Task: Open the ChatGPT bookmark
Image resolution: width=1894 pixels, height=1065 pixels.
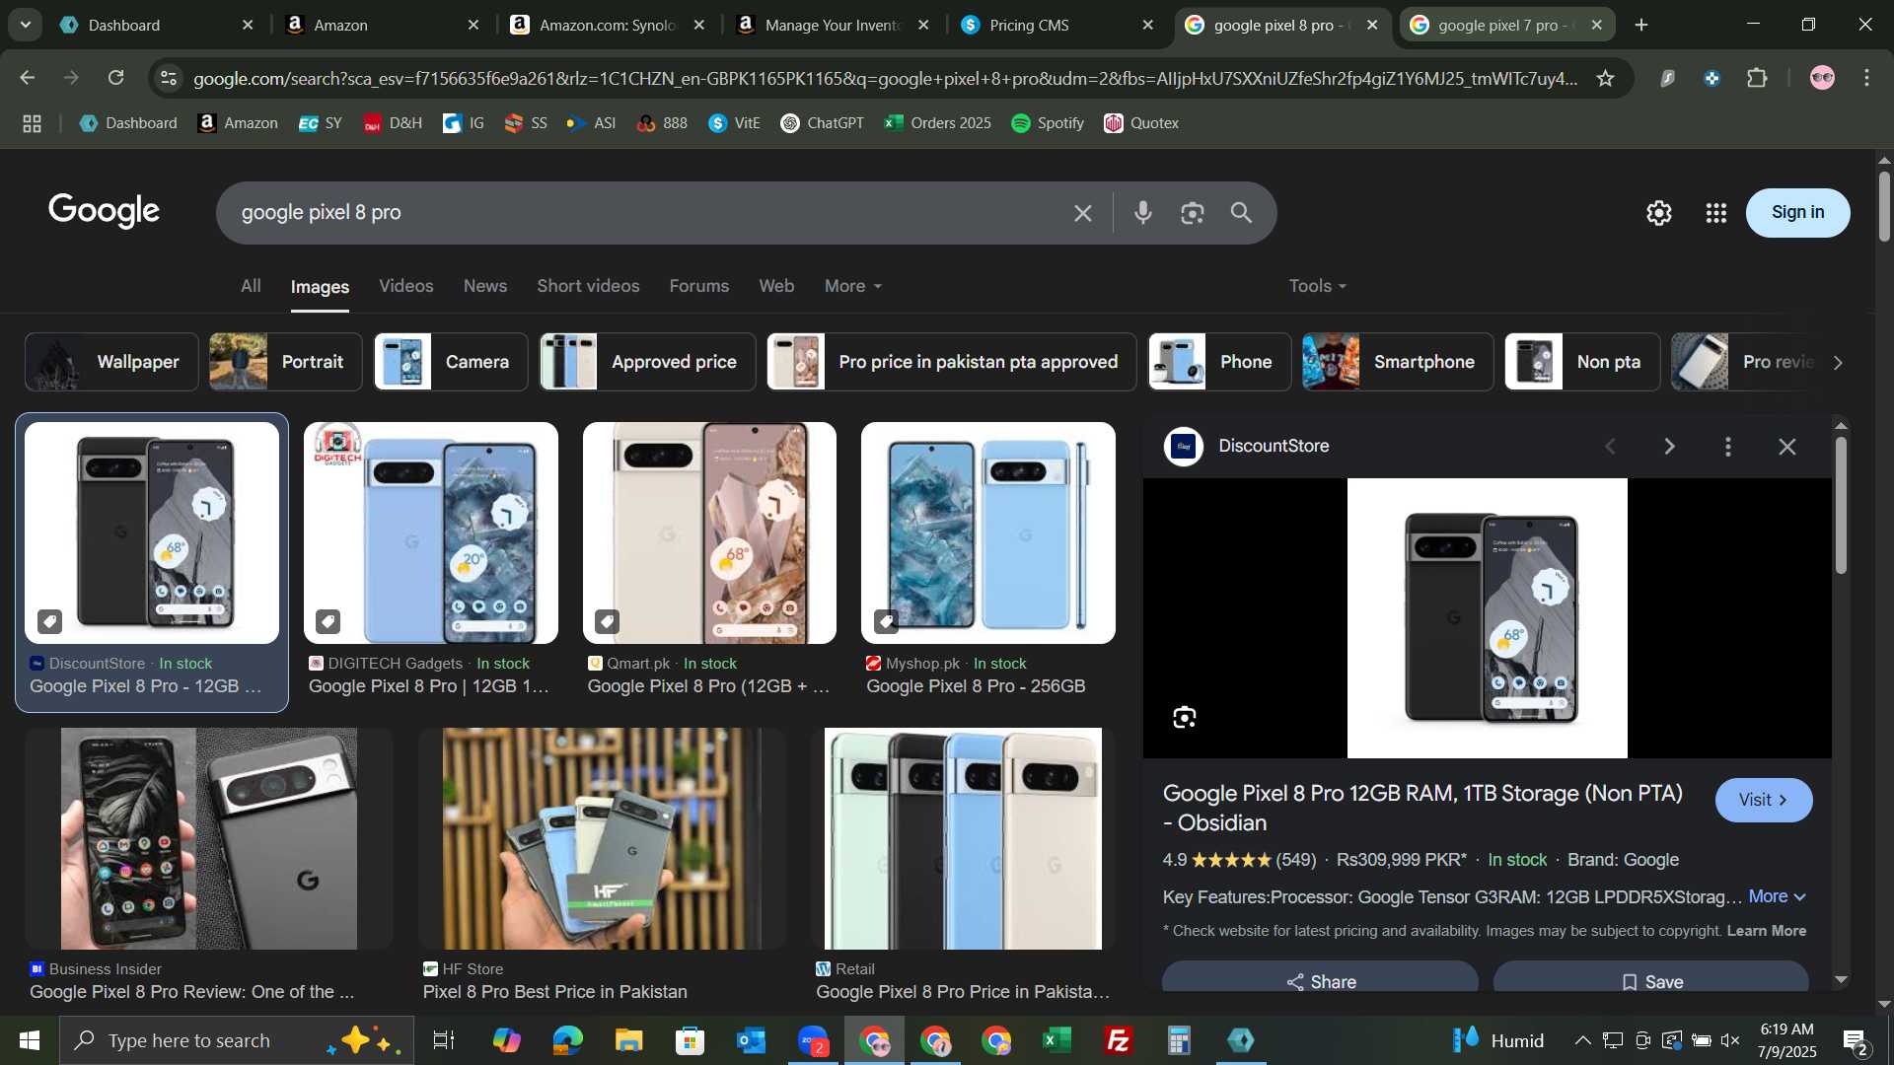Action: pos(822,123)
